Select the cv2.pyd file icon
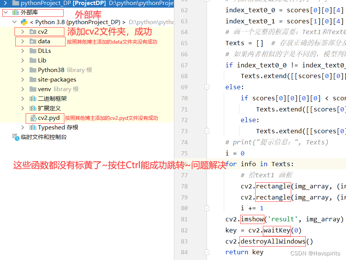346x260 pixels. [x=34, y=118]
